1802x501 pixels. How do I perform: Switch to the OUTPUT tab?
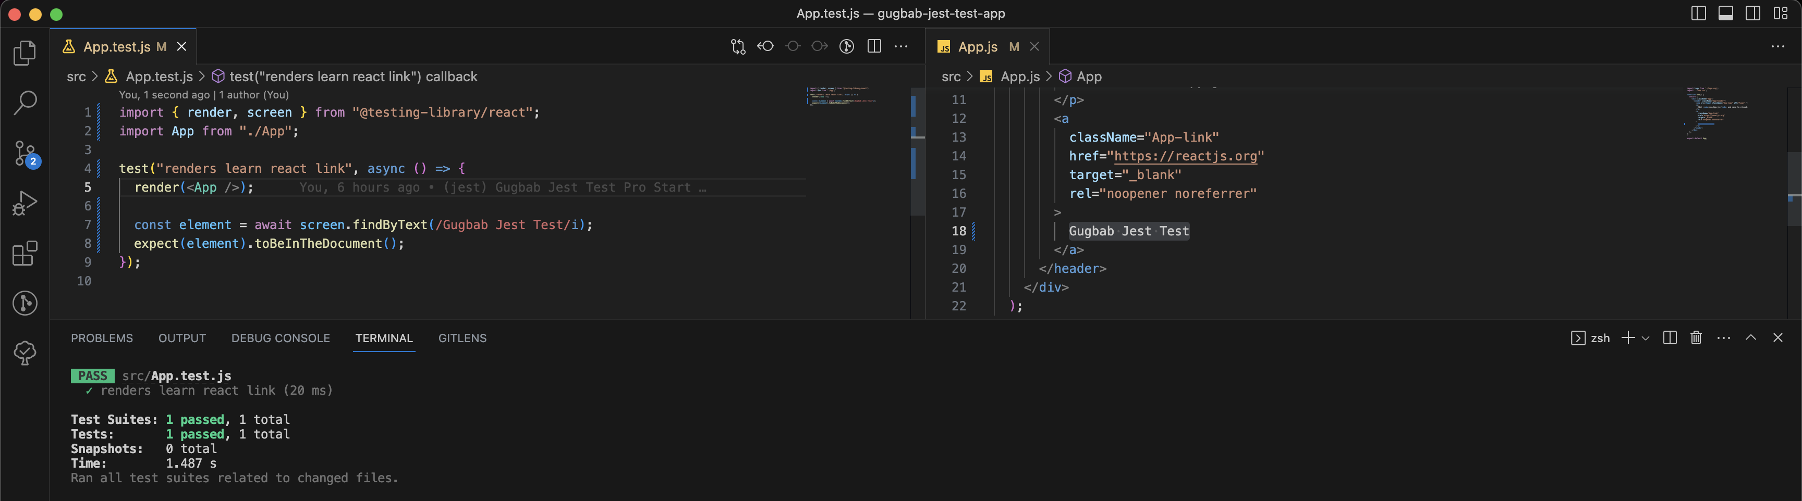182,338
